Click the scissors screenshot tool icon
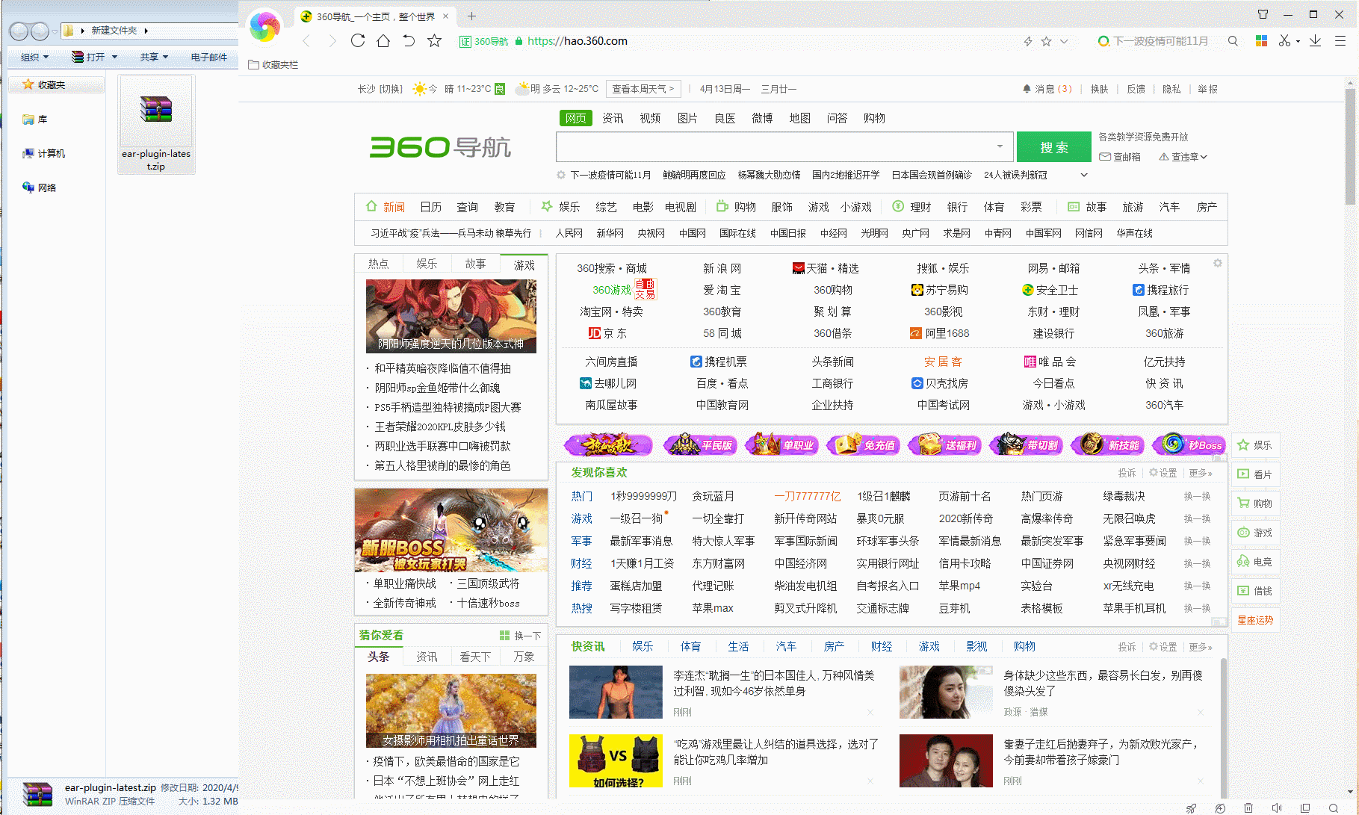Screen dimensions: 1359x815 (x=1284, y=41)
